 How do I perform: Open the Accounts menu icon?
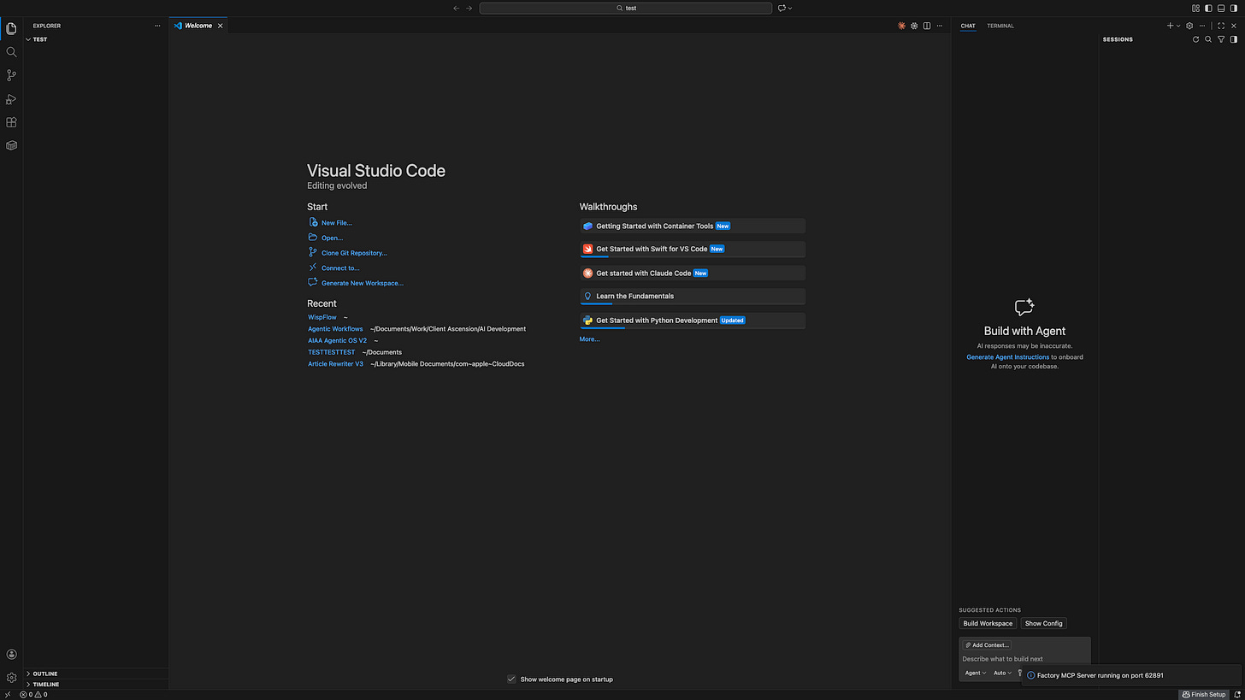click(x=11, y=655)
